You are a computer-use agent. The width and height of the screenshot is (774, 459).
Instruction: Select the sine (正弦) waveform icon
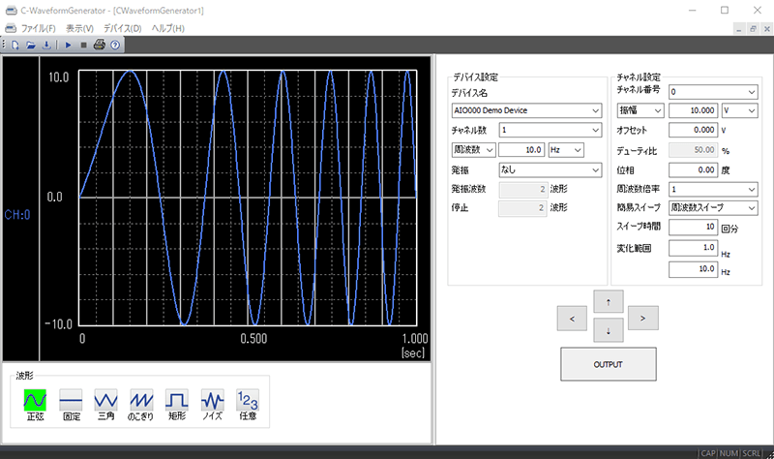coord(36,399)
